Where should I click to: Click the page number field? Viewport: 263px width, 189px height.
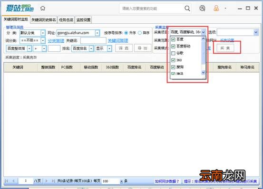click(x=26, y=181)
